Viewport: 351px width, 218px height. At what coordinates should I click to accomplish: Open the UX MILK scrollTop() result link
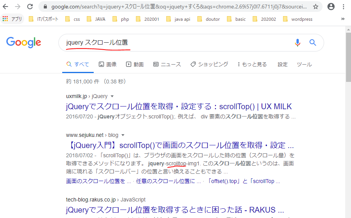click(x=179, y=107)
